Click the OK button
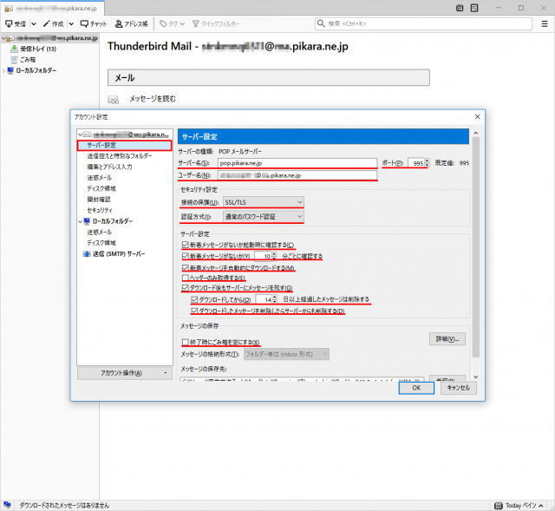Viewport: 555px width, 511px height. pos(416,388)
